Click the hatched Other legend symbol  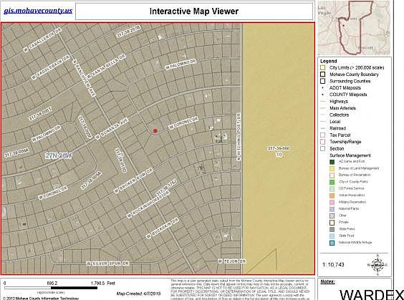click(332, 216)
